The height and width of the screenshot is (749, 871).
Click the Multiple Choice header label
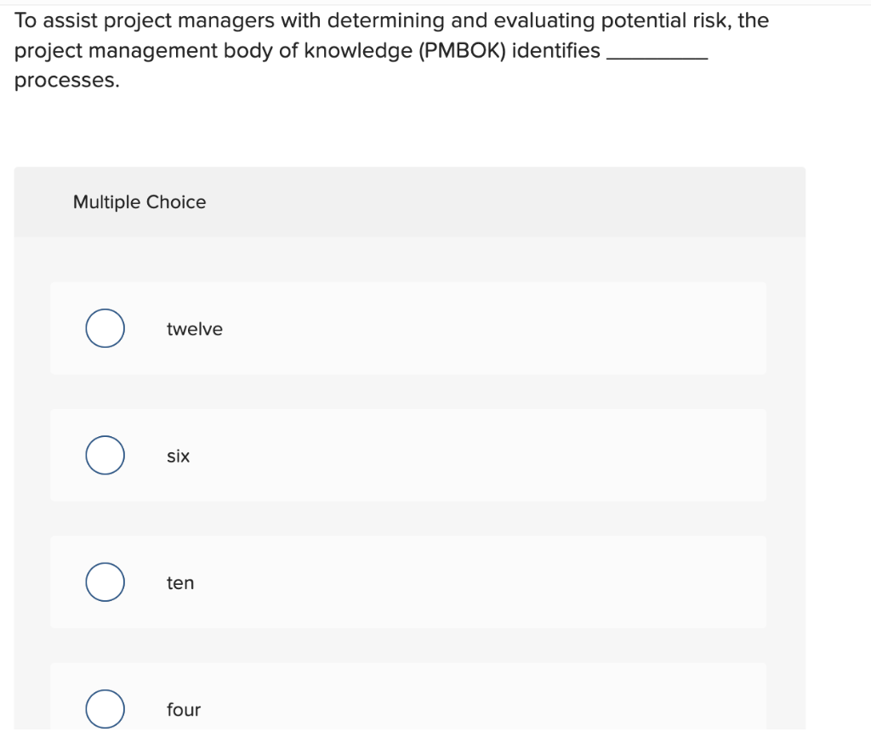139,202
